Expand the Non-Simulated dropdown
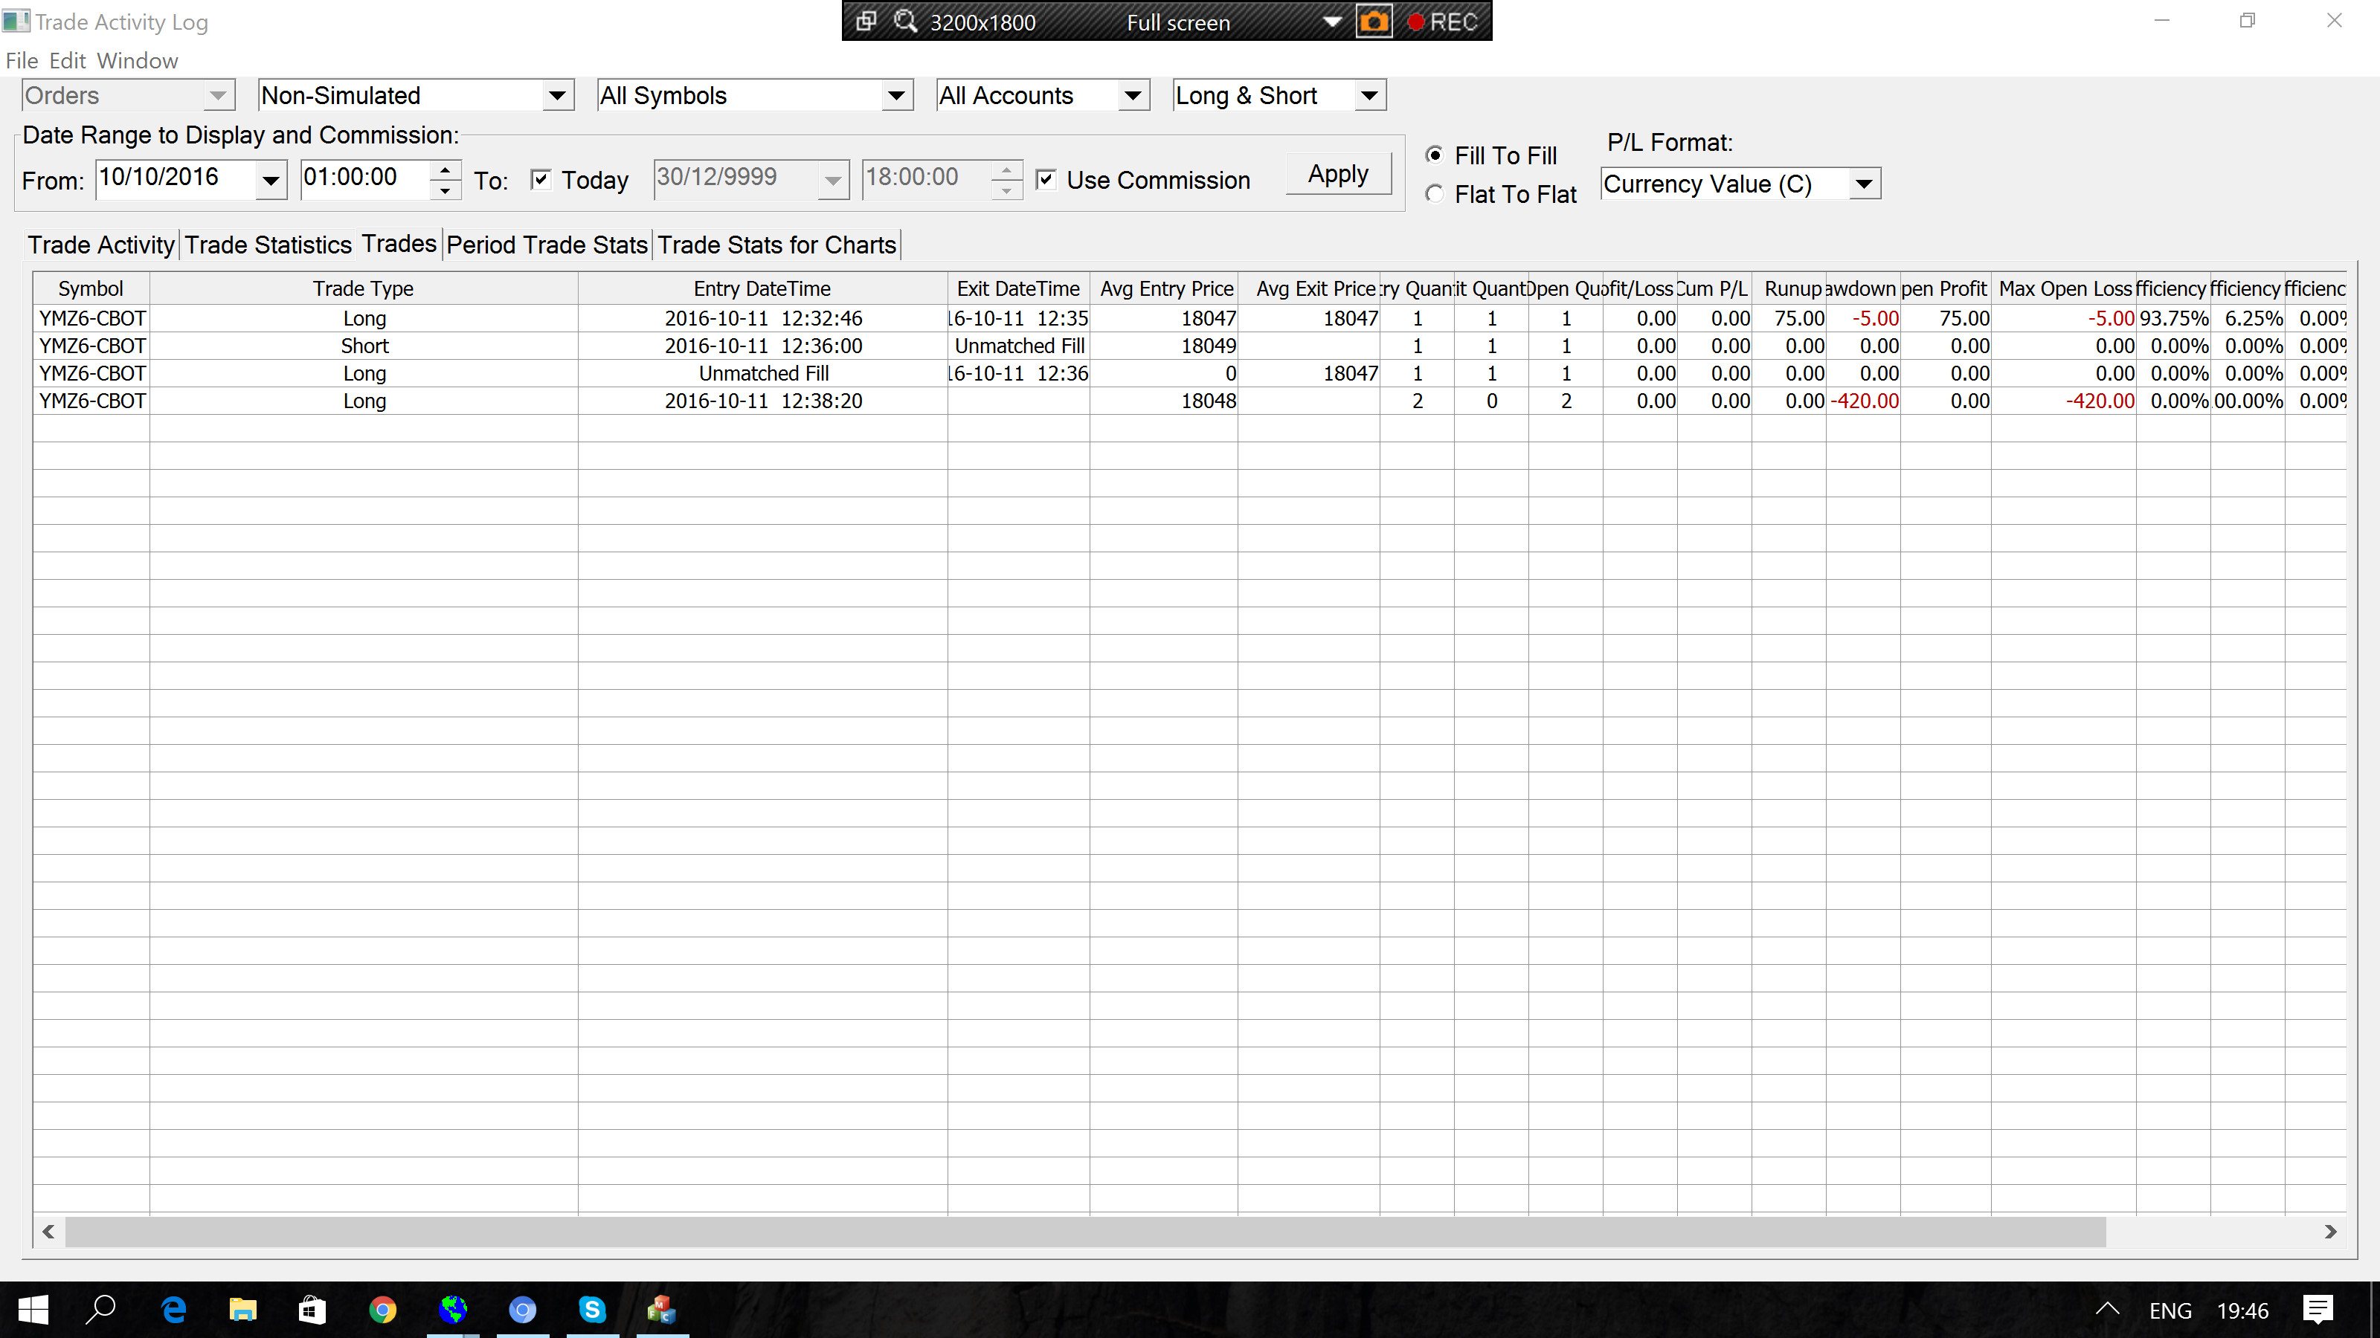Viewport: 2380px width, 1338px height. point(556,95)
